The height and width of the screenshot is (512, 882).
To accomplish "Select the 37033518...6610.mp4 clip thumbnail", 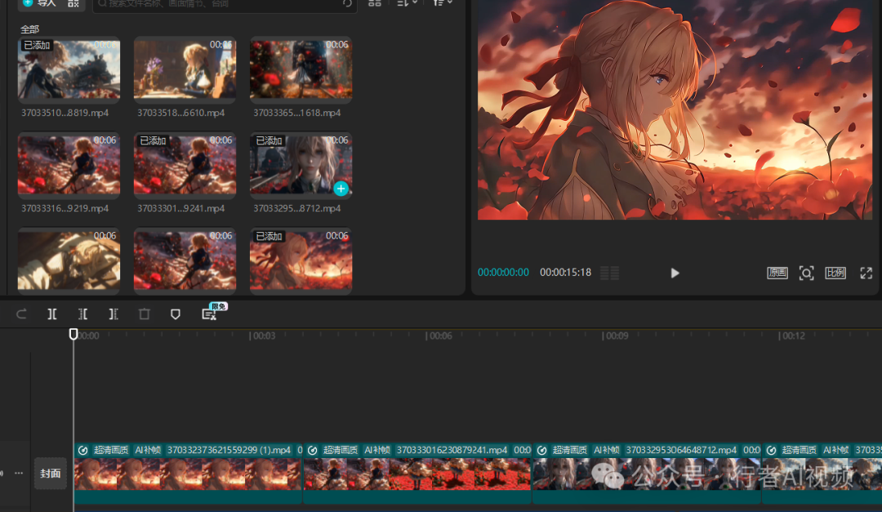I will click(185, 69).
